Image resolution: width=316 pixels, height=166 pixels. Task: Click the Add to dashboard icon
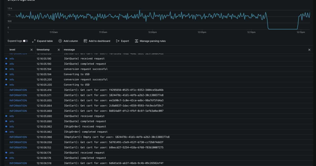85,41
